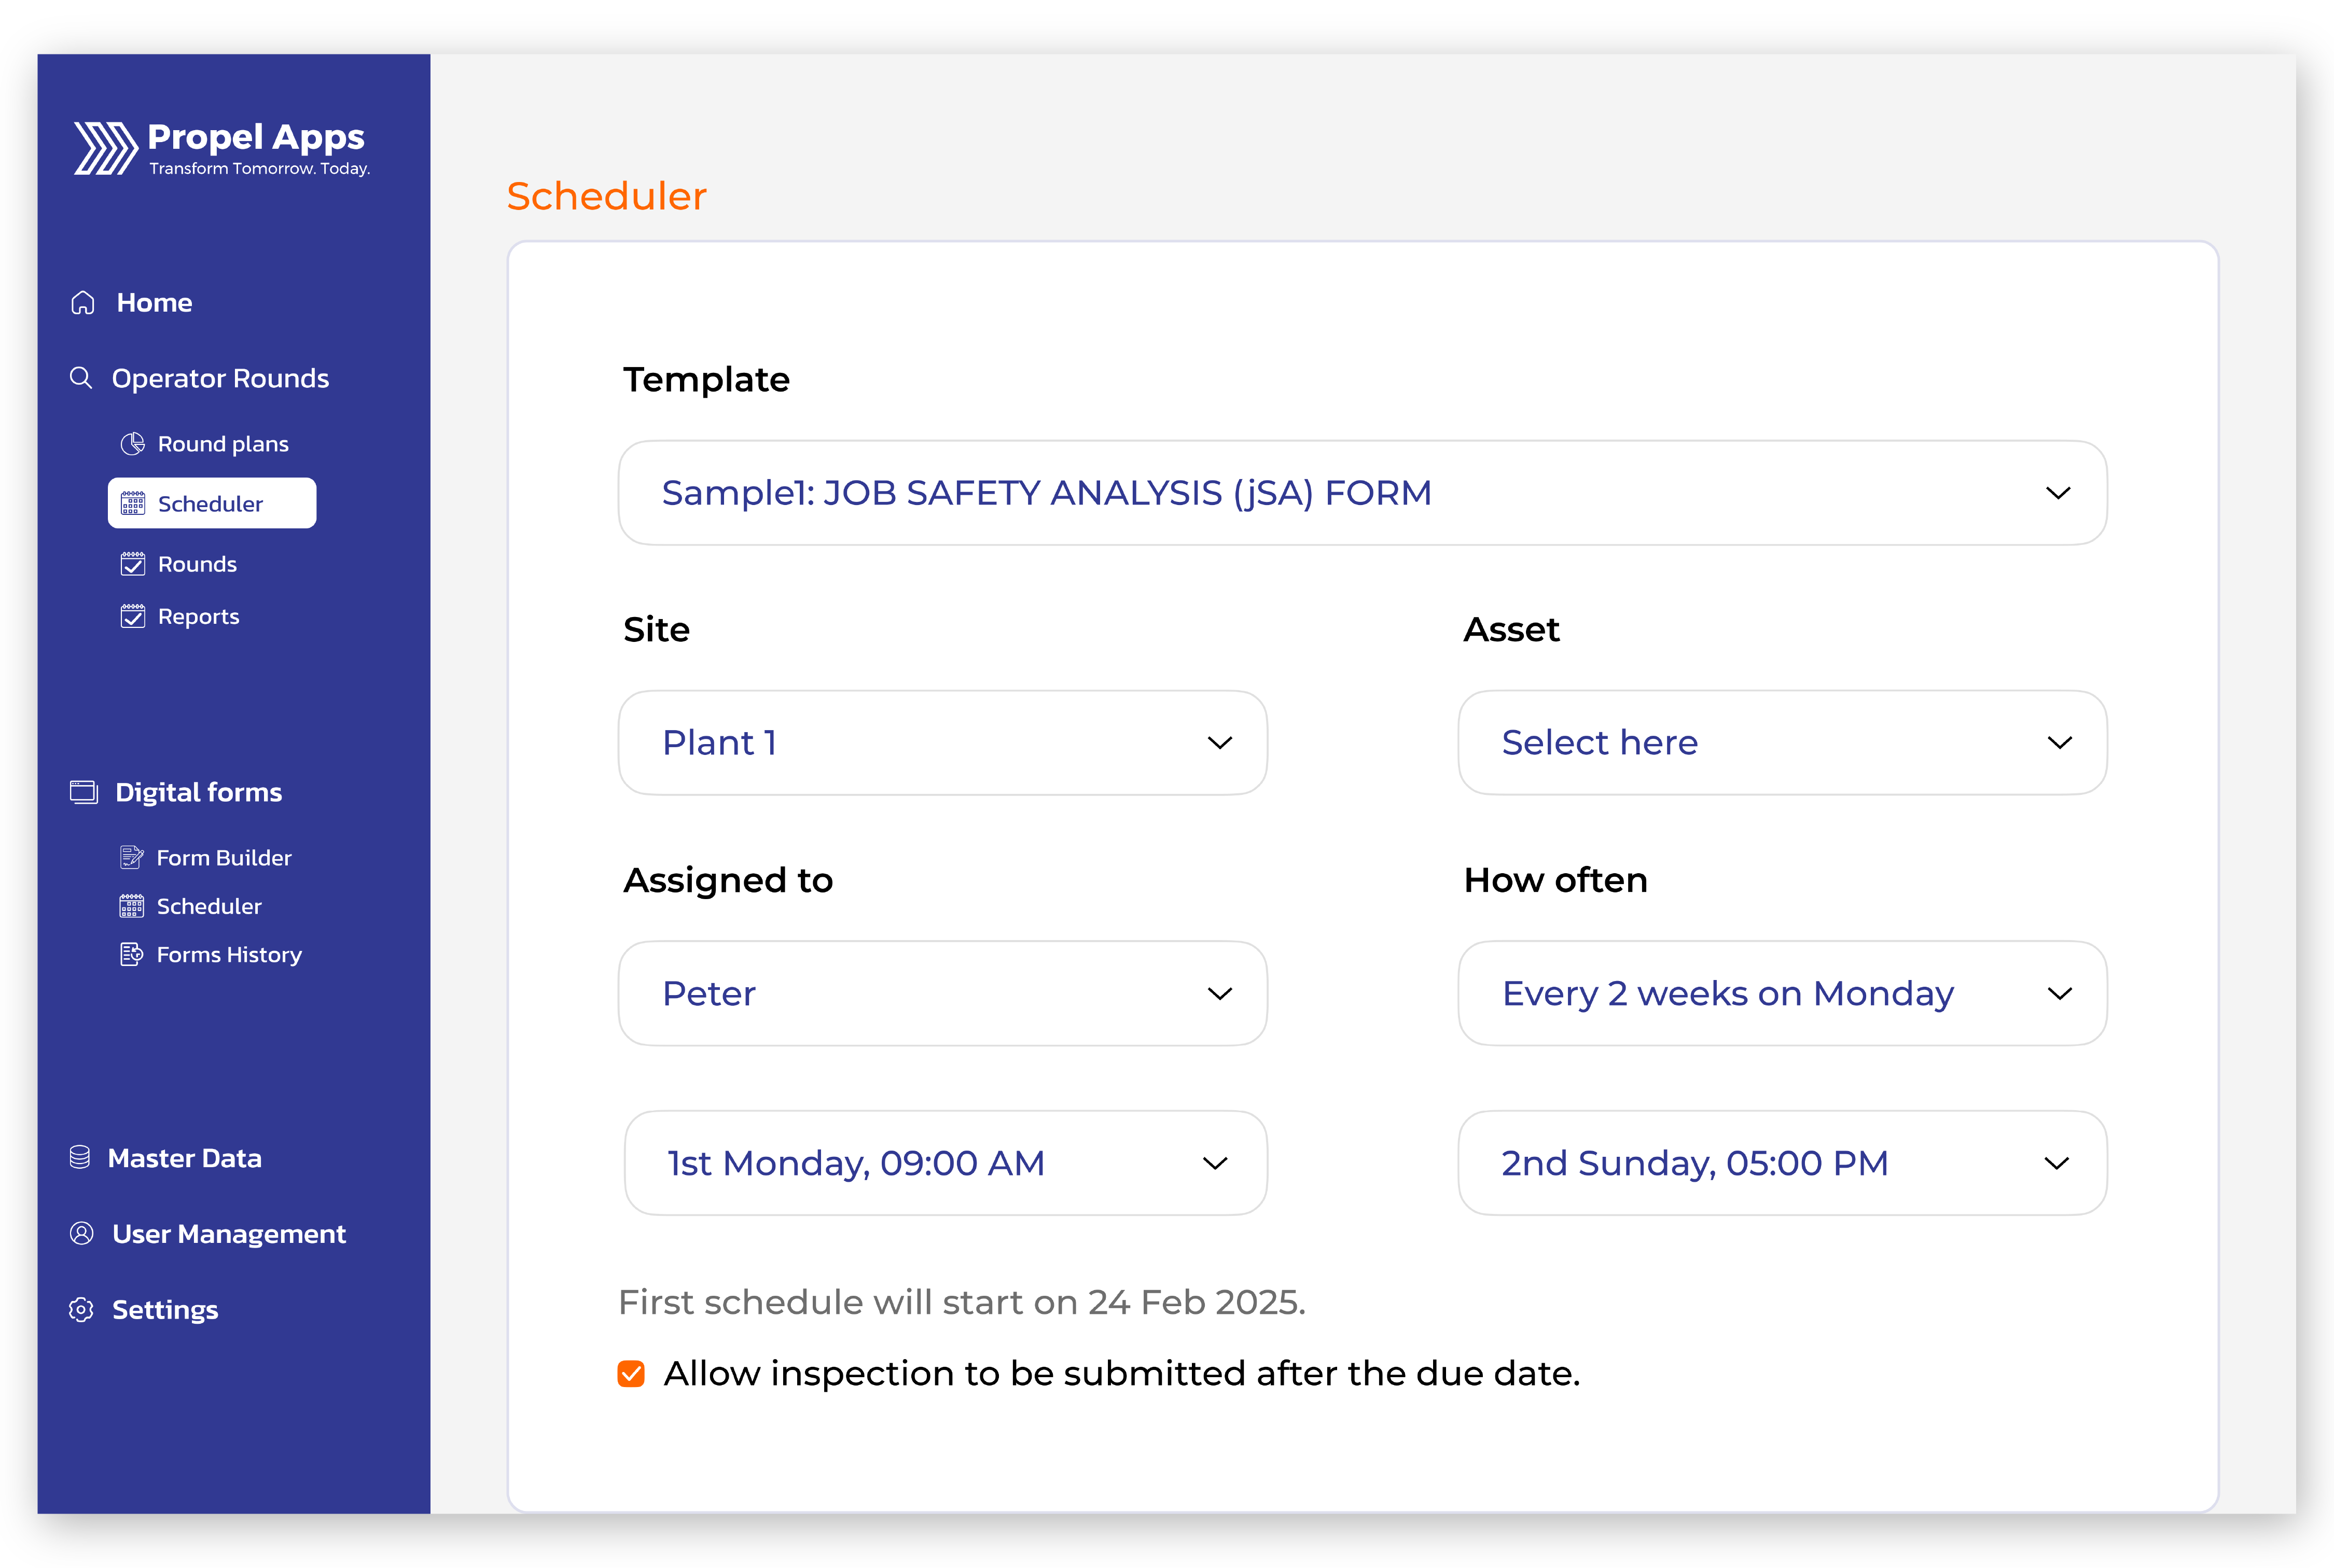Open Master Data
Screen dimensions: 2334x1568
[185, 1158]
